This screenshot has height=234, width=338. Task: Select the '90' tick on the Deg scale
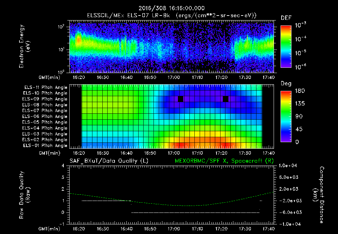[x=299, y=116]
